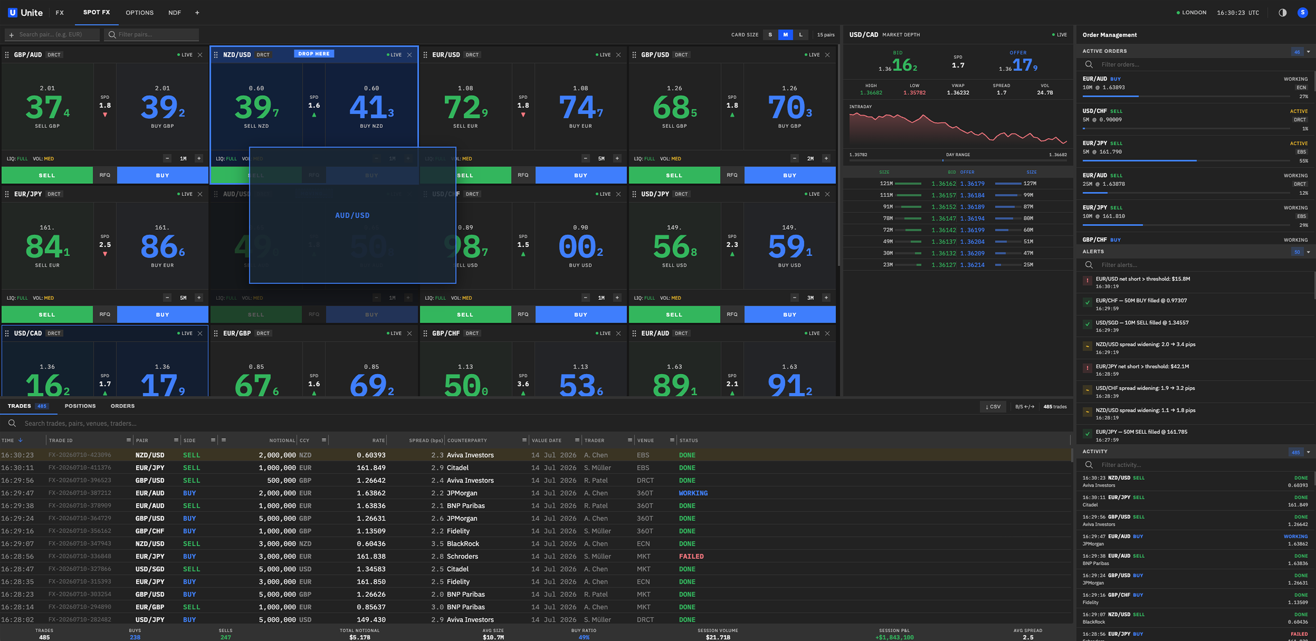This screenshot has height=641, width=1316.
Task: Click the trades search magnifier icon
Action: pyautogui.click(x=12, y=423)
